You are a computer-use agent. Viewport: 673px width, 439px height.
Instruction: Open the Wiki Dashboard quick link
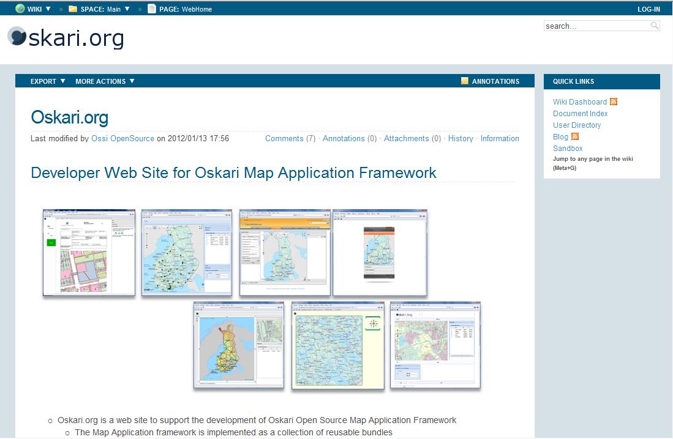tap(579, 101)
